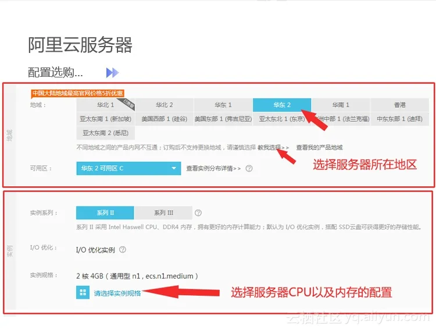Click the double-arrow icon after 配置选购
Image resolution: width=436 pixels, height=330 pixels.
click(113, 73)
